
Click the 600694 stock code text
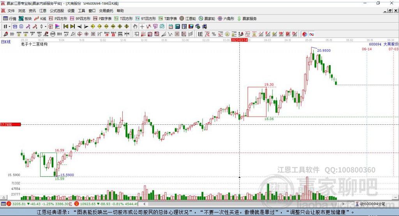[375, 44]
